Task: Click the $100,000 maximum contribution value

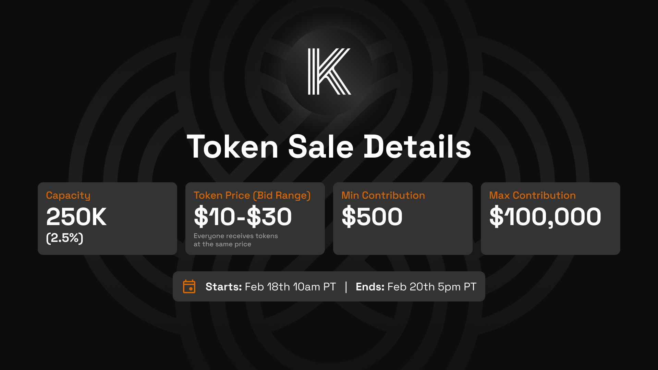Action: point(545,217)
